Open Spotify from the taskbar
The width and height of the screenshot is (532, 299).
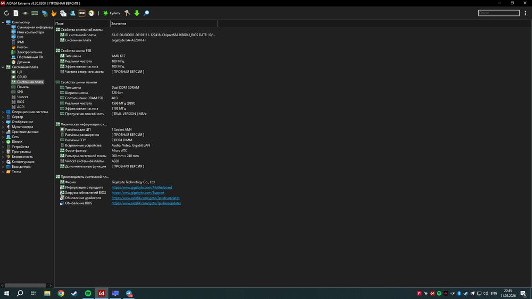(x=88, y=293)
